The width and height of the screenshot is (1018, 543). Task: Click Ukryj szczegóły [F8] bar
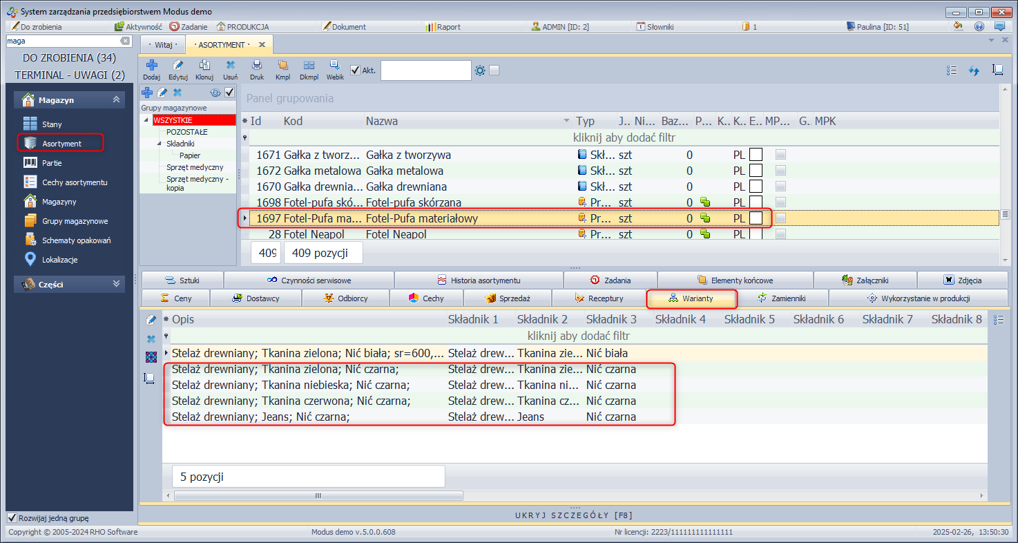pyautogui.click(x=574, y=515)
